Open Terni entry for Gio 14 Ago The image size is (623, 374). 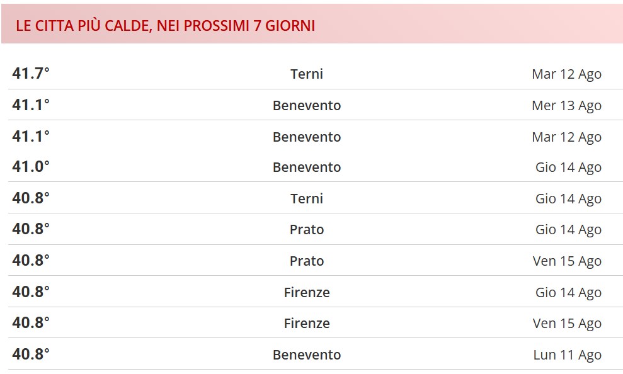click(x=307, y=199)
